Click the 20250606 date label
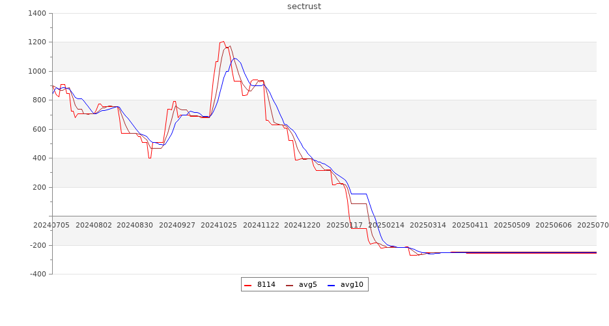Viewport: 609px width, 326px height. pos(554,225)
